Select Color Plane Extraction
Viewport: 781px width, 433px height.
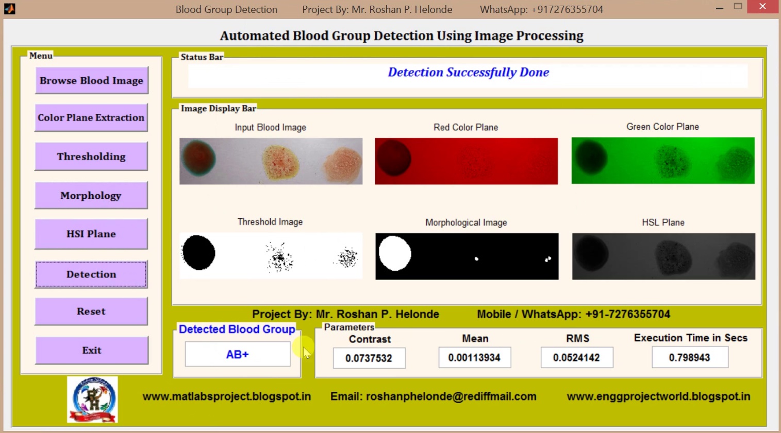91,117
